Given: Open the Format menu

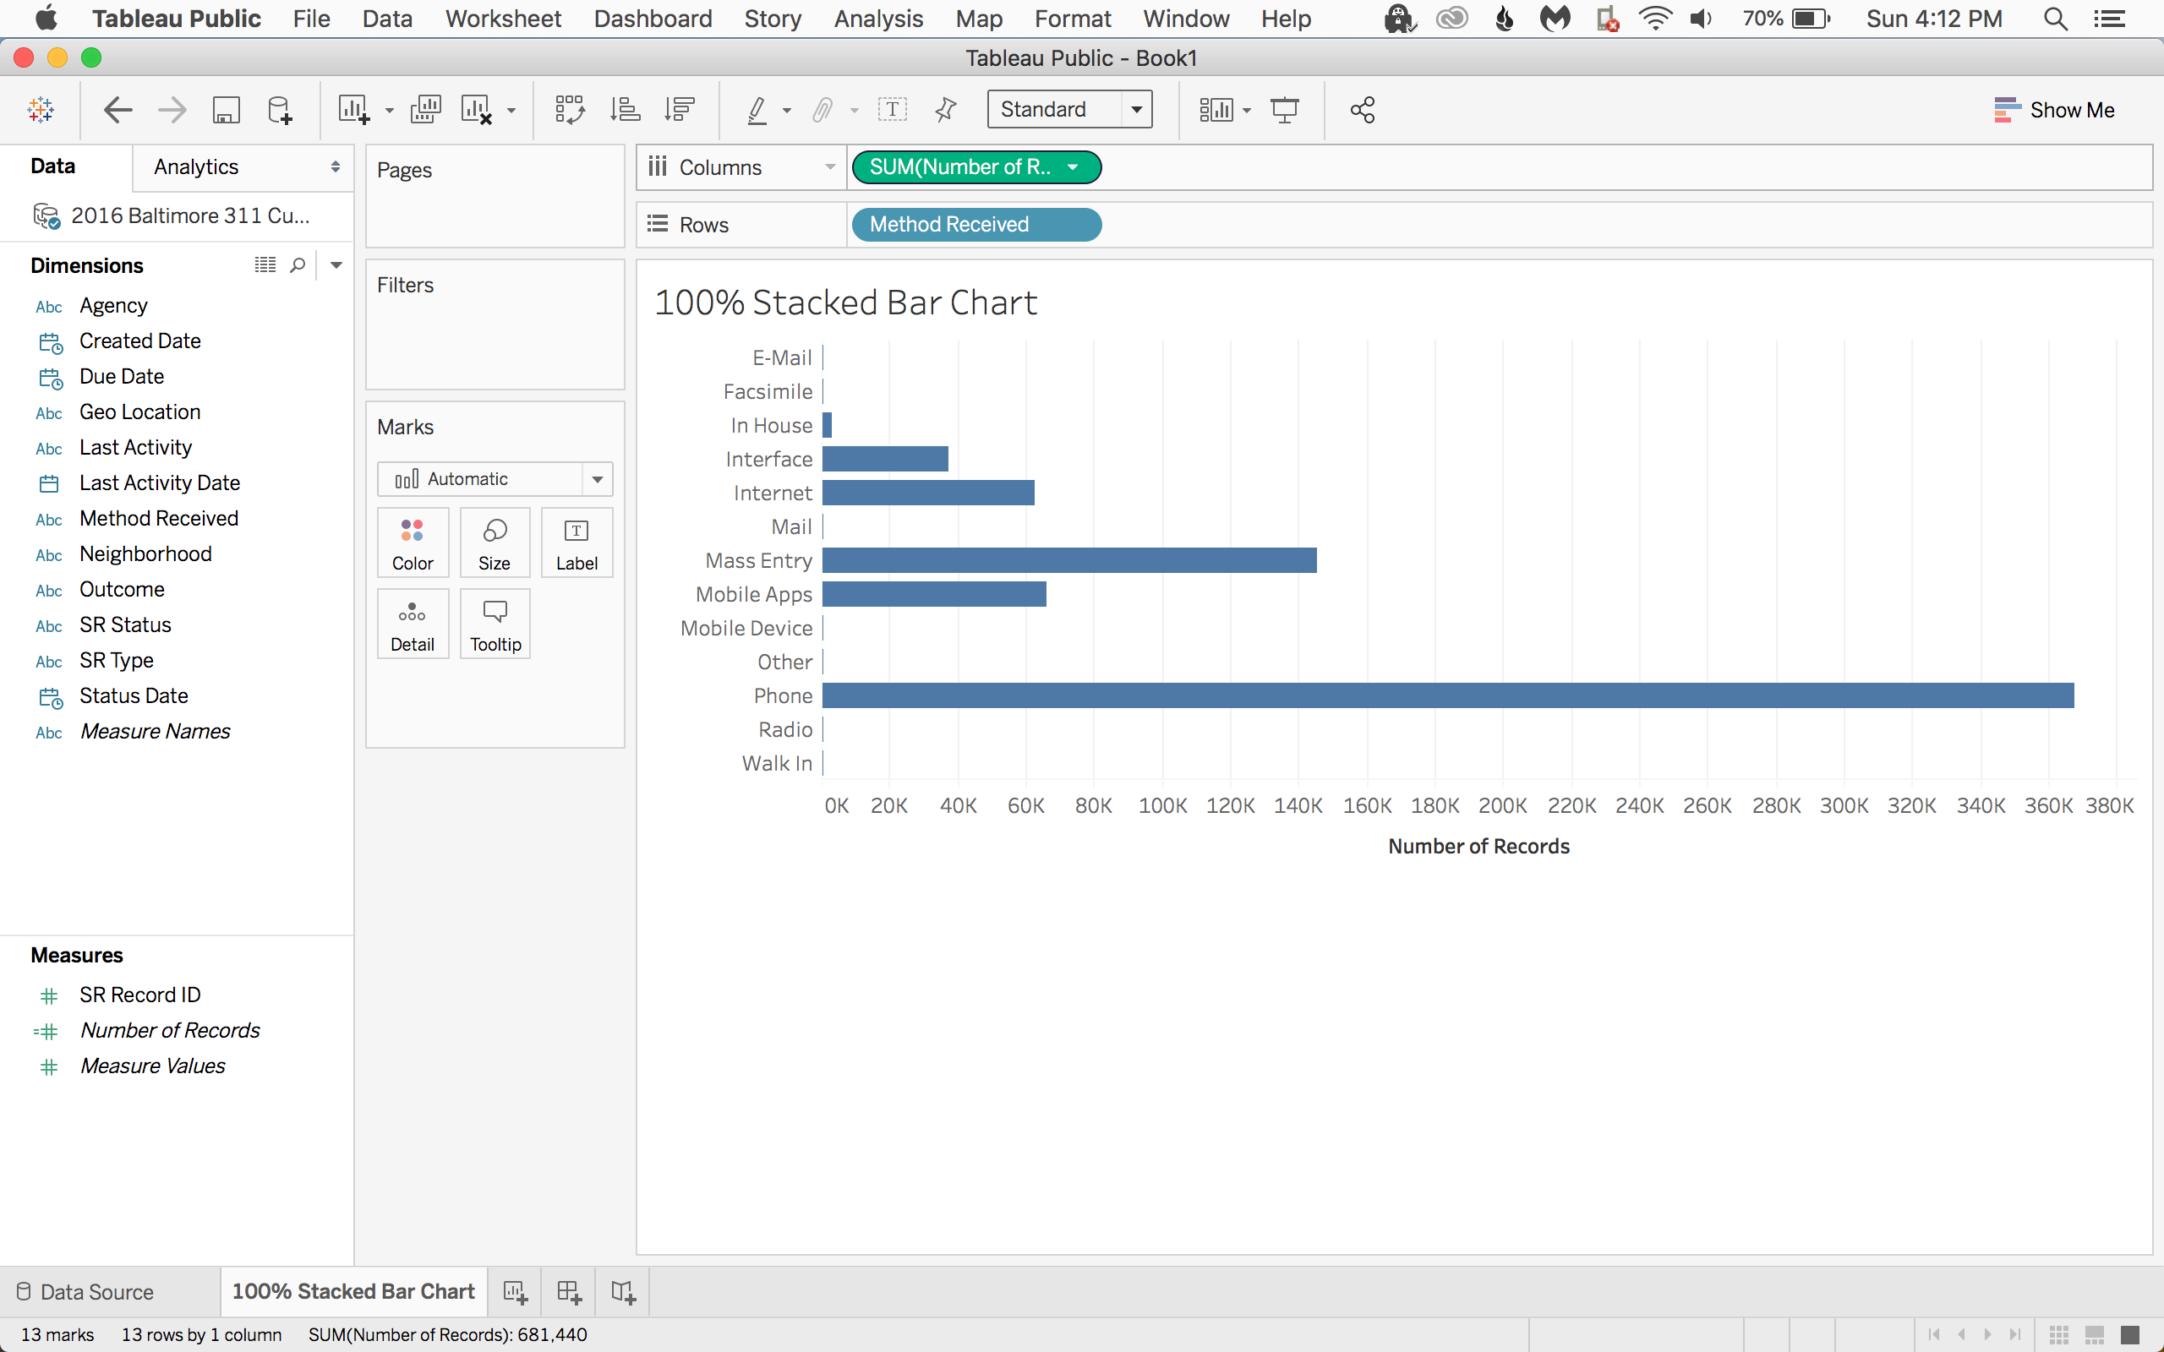Looking at the screenshot, I should (1072, 19).
